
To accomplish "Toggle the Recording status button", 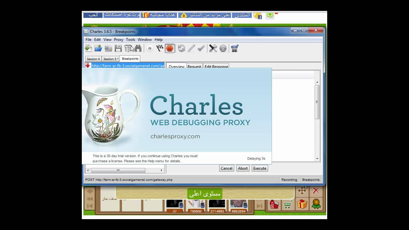I will [x=289, y=180].
